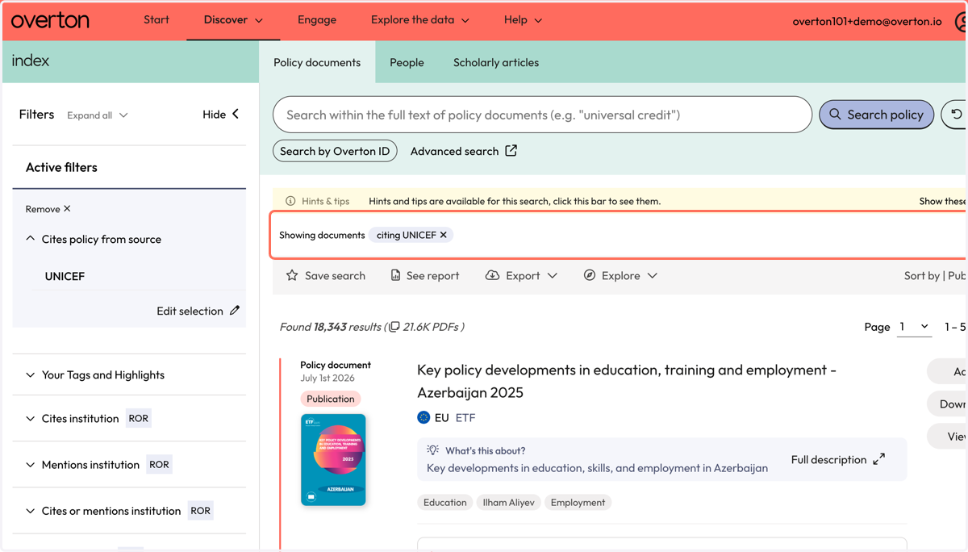Viewport: 968px width, 552px height.
Task: Click the Employment topic tag
Action: click(578, 503)
